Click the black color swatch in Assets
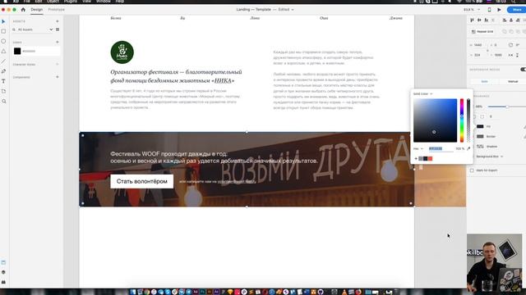 (x=17, y=51)
